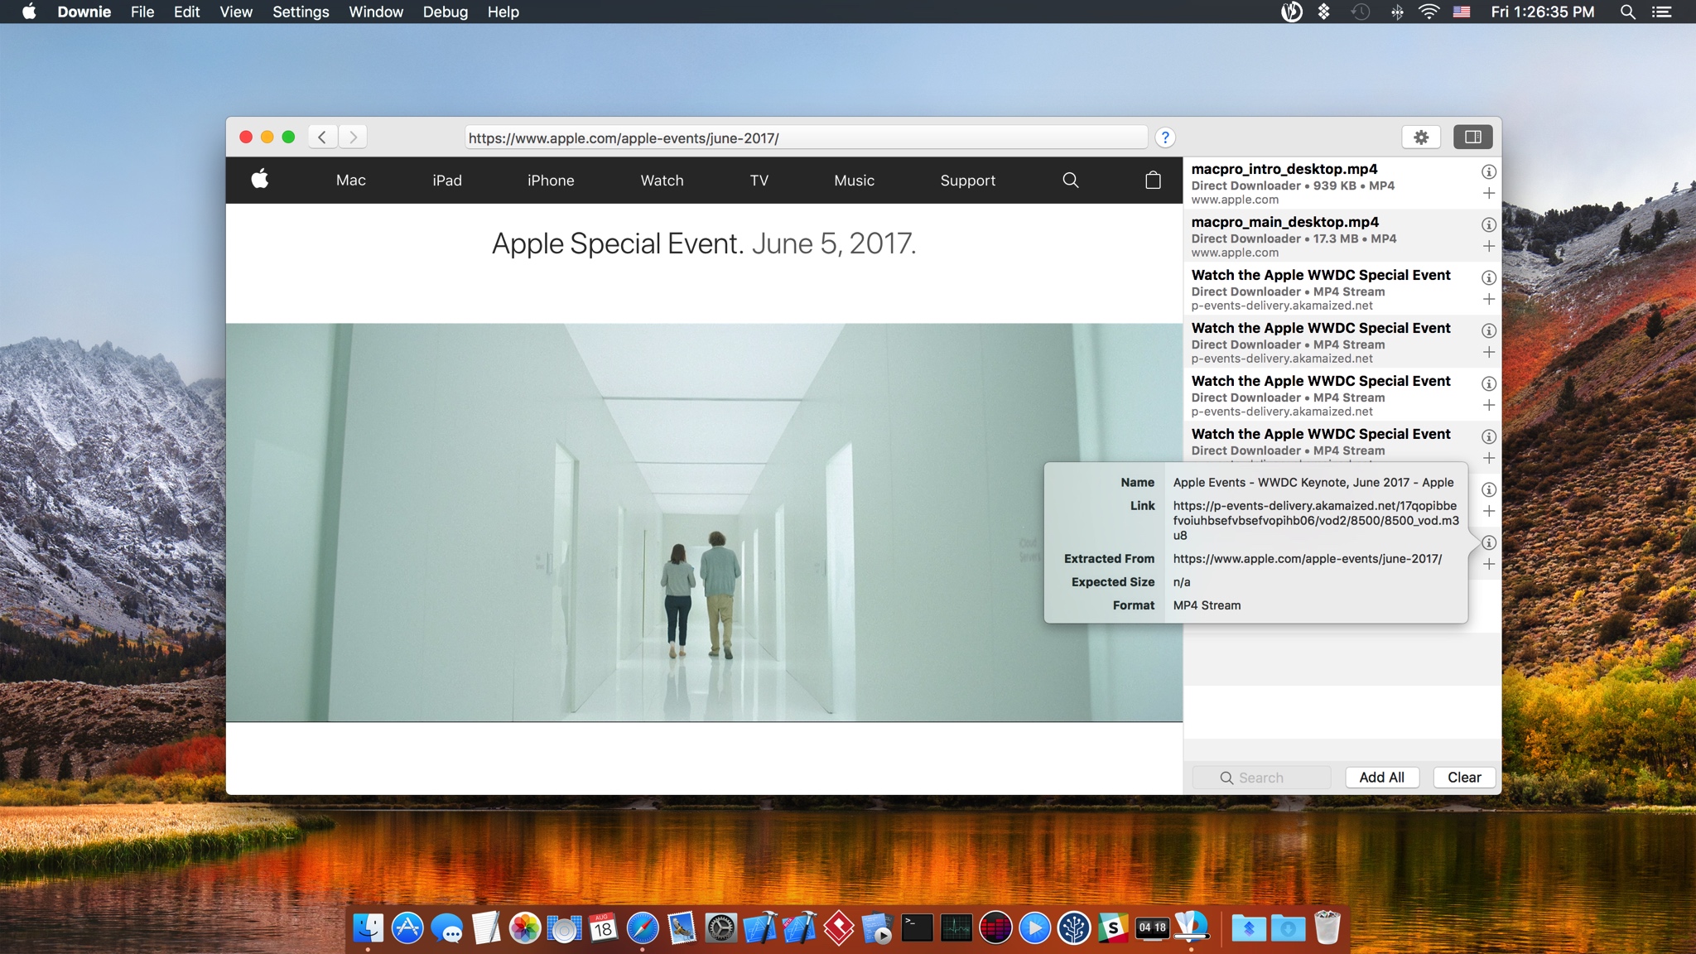Viewport: 1696px width, 954px height.
Task: Click the Bluetooth menu bar icon
Action: (x=1396, y=12)
